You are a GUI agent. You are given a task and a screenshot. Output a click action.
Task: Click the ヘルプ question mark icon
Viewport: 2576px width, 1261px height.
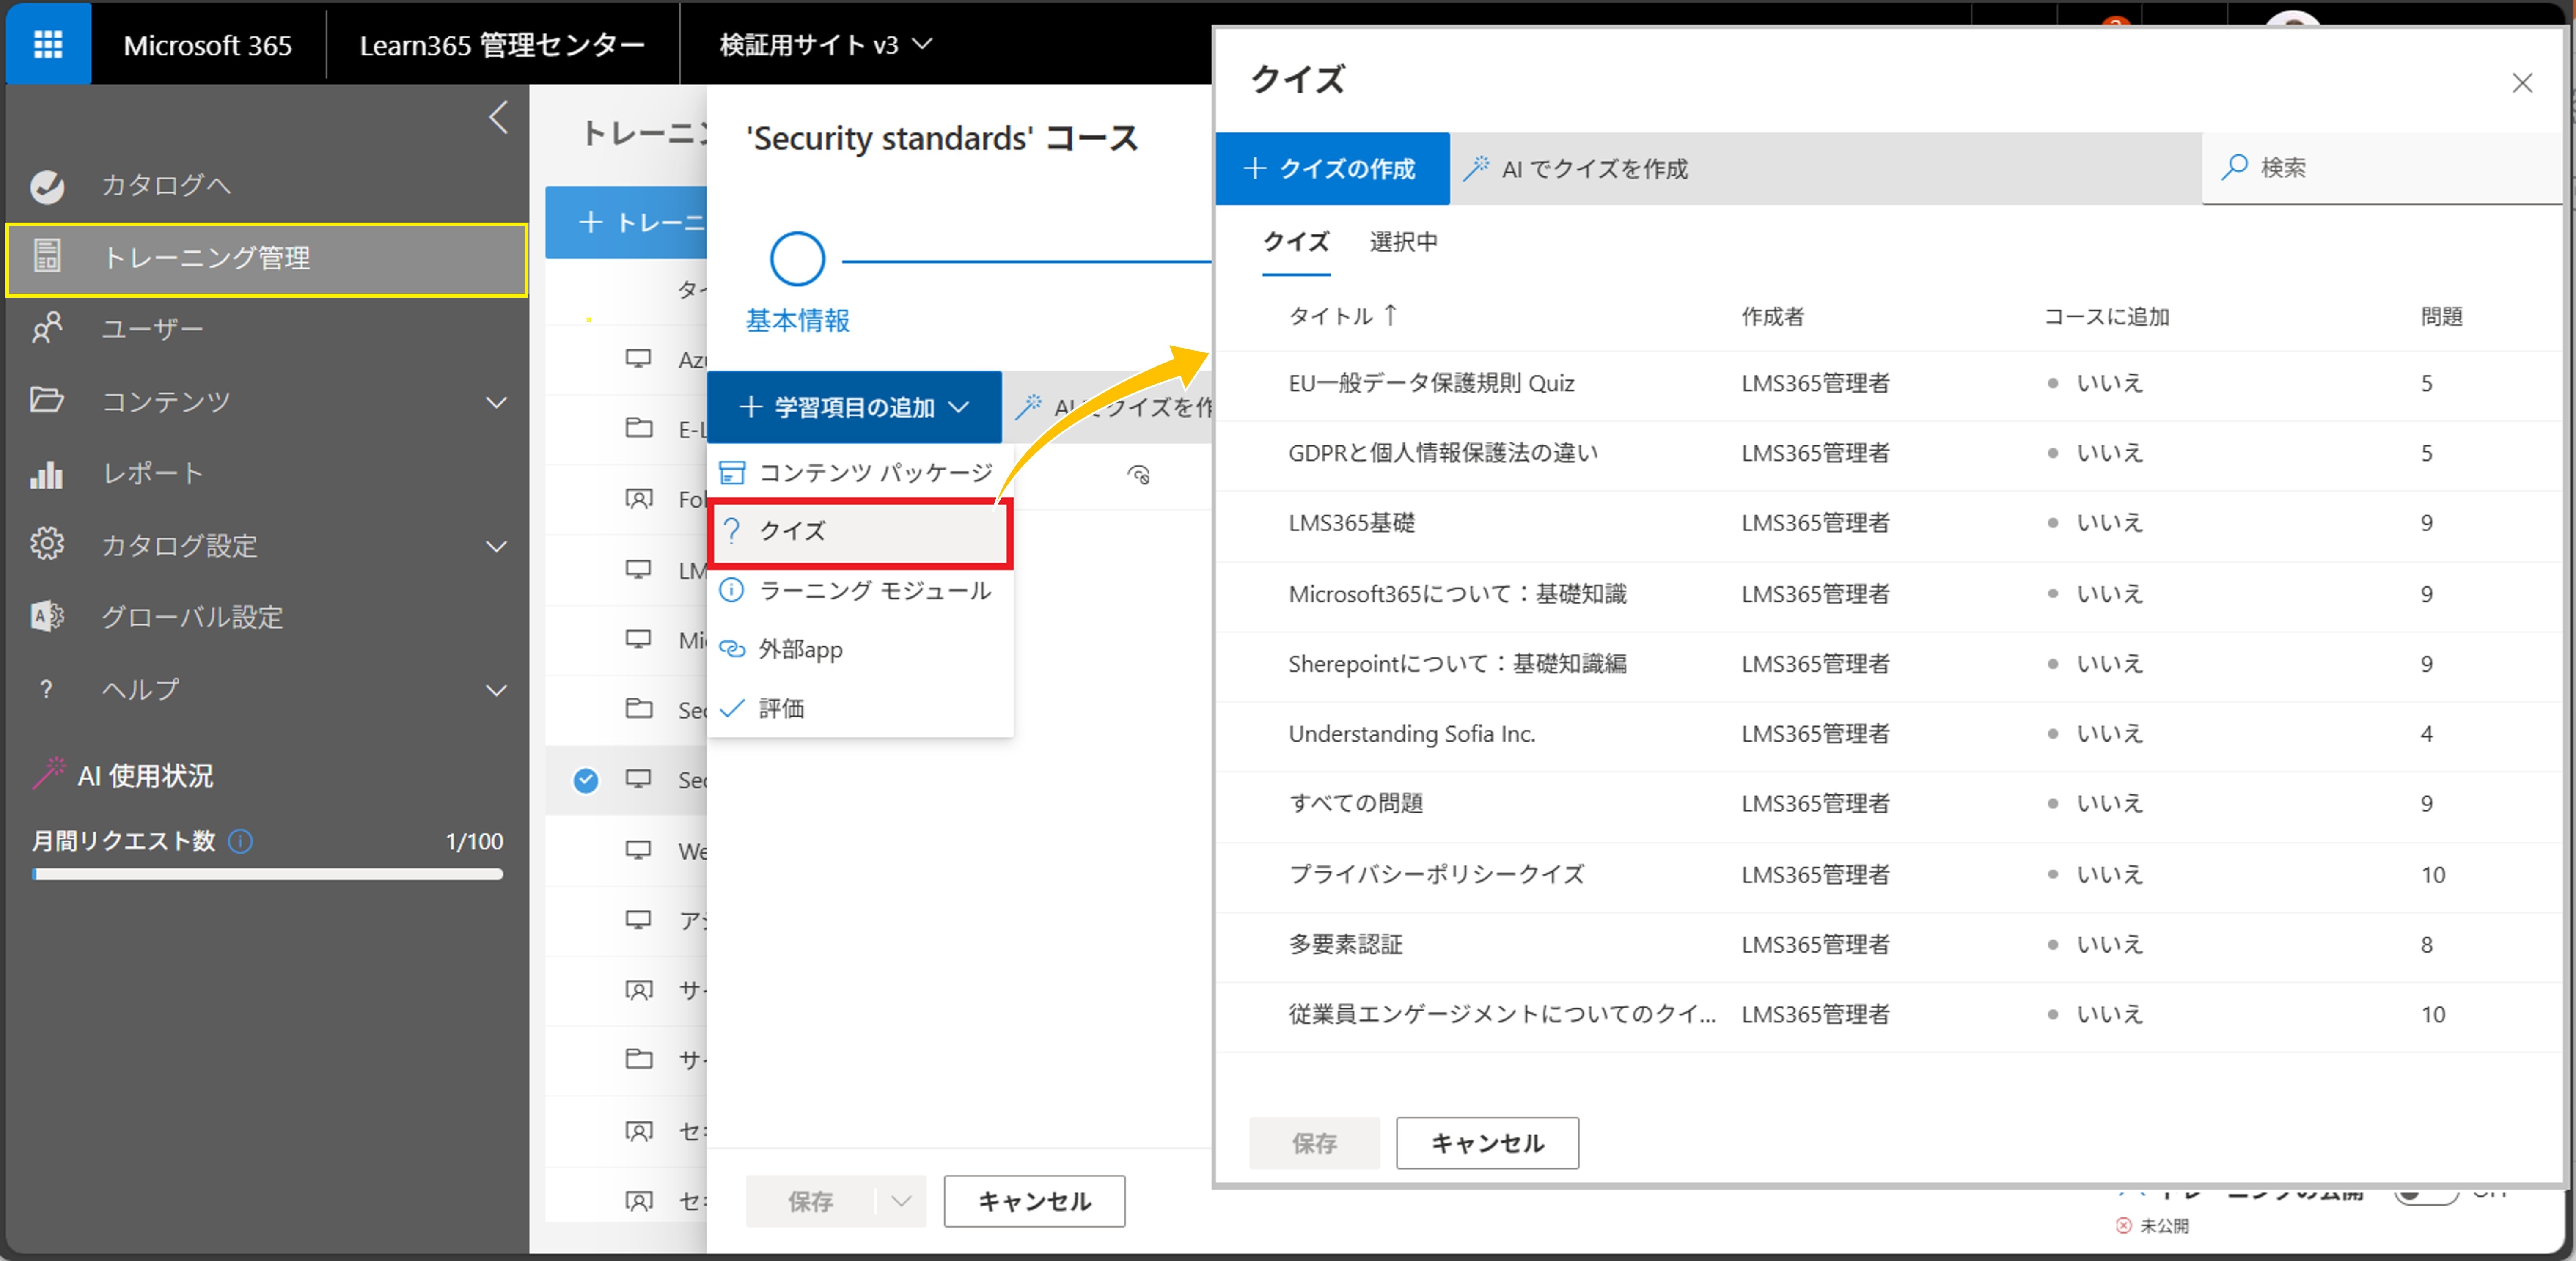(x=46, y=689)
